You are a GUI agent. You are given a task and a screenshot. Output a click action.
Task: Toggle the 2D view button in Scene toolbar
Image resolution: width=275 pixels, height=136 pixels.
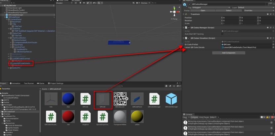(75, 3)
